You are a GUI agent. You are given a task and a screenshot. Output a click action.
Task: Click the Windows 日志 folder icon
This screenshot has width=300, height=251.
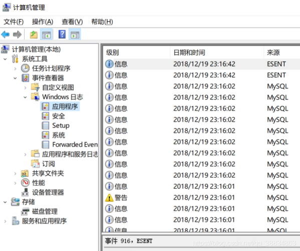tap(36, 97)
